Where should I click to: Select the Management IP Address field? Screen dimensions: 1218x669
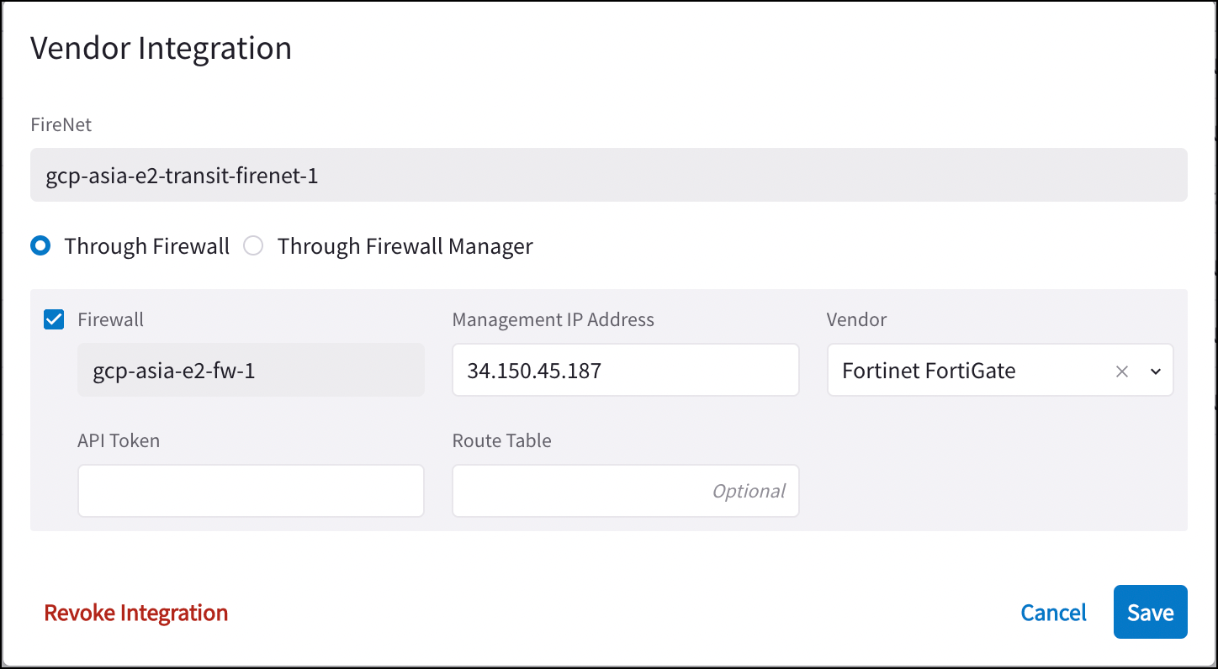coord(625,370)
